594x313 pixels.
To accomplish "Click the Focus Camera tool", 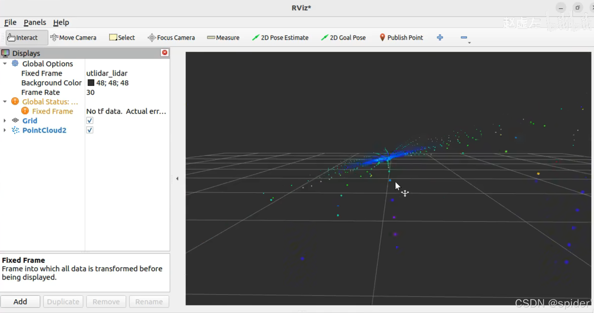I will (x=171, y=38).
